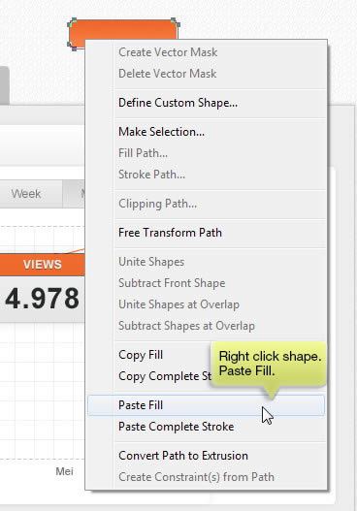Click Fill Path… menu entry
Viewport: 357px width, 511px height.
tap(206, 153)
